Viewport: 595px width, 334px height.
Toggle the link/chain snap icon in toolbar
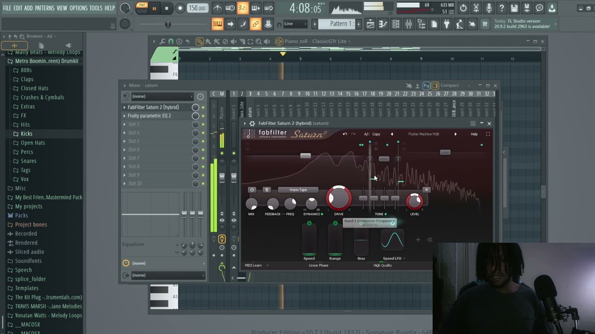[255, 24]
